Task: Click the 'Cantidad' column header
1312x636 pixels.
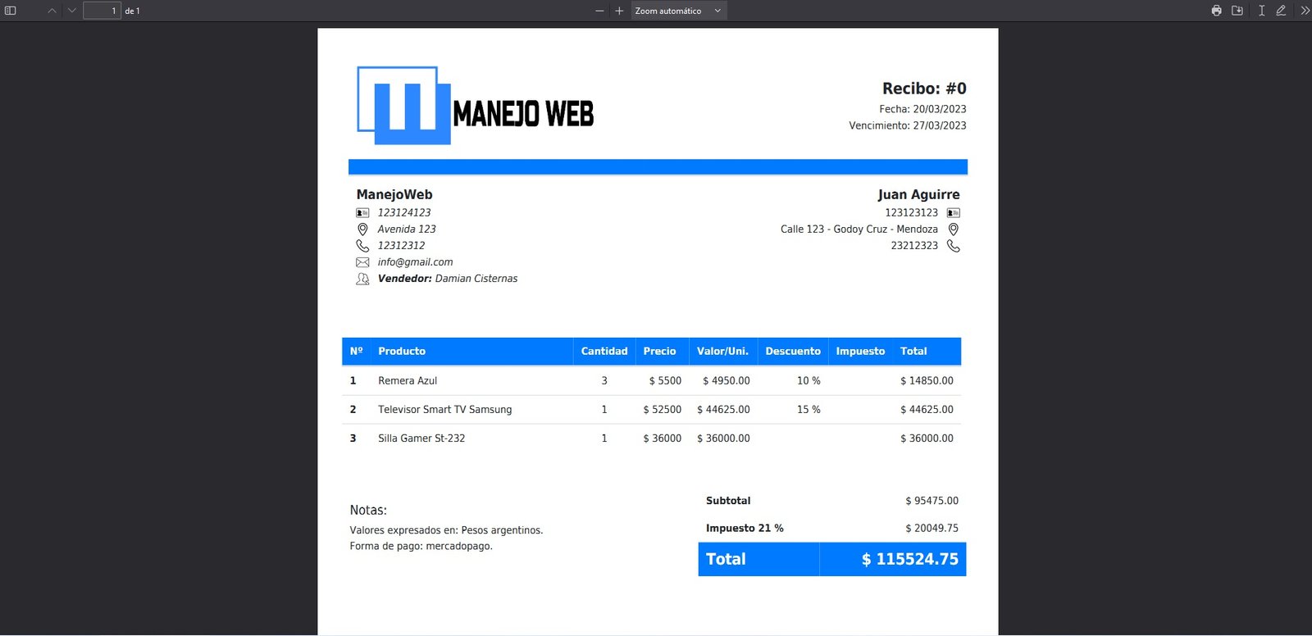Action: 604,351
